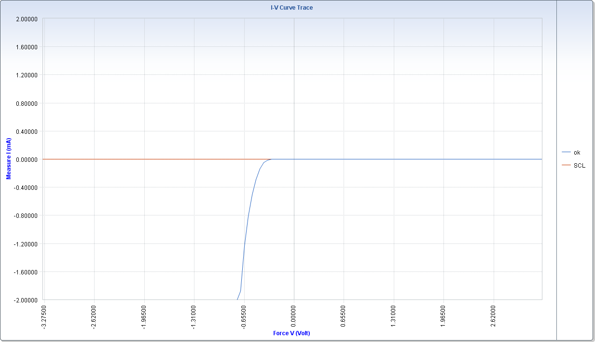This screenshot has width=595, height=342.
Task: Click the -3.27500 tick on voltage axis
Action: pos(44,316)
